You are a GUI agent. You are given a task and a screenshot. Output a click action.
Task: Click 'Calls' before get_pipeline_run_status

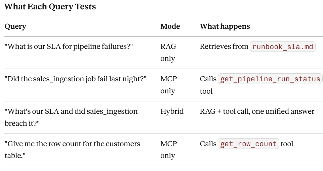tap(208, 79)
